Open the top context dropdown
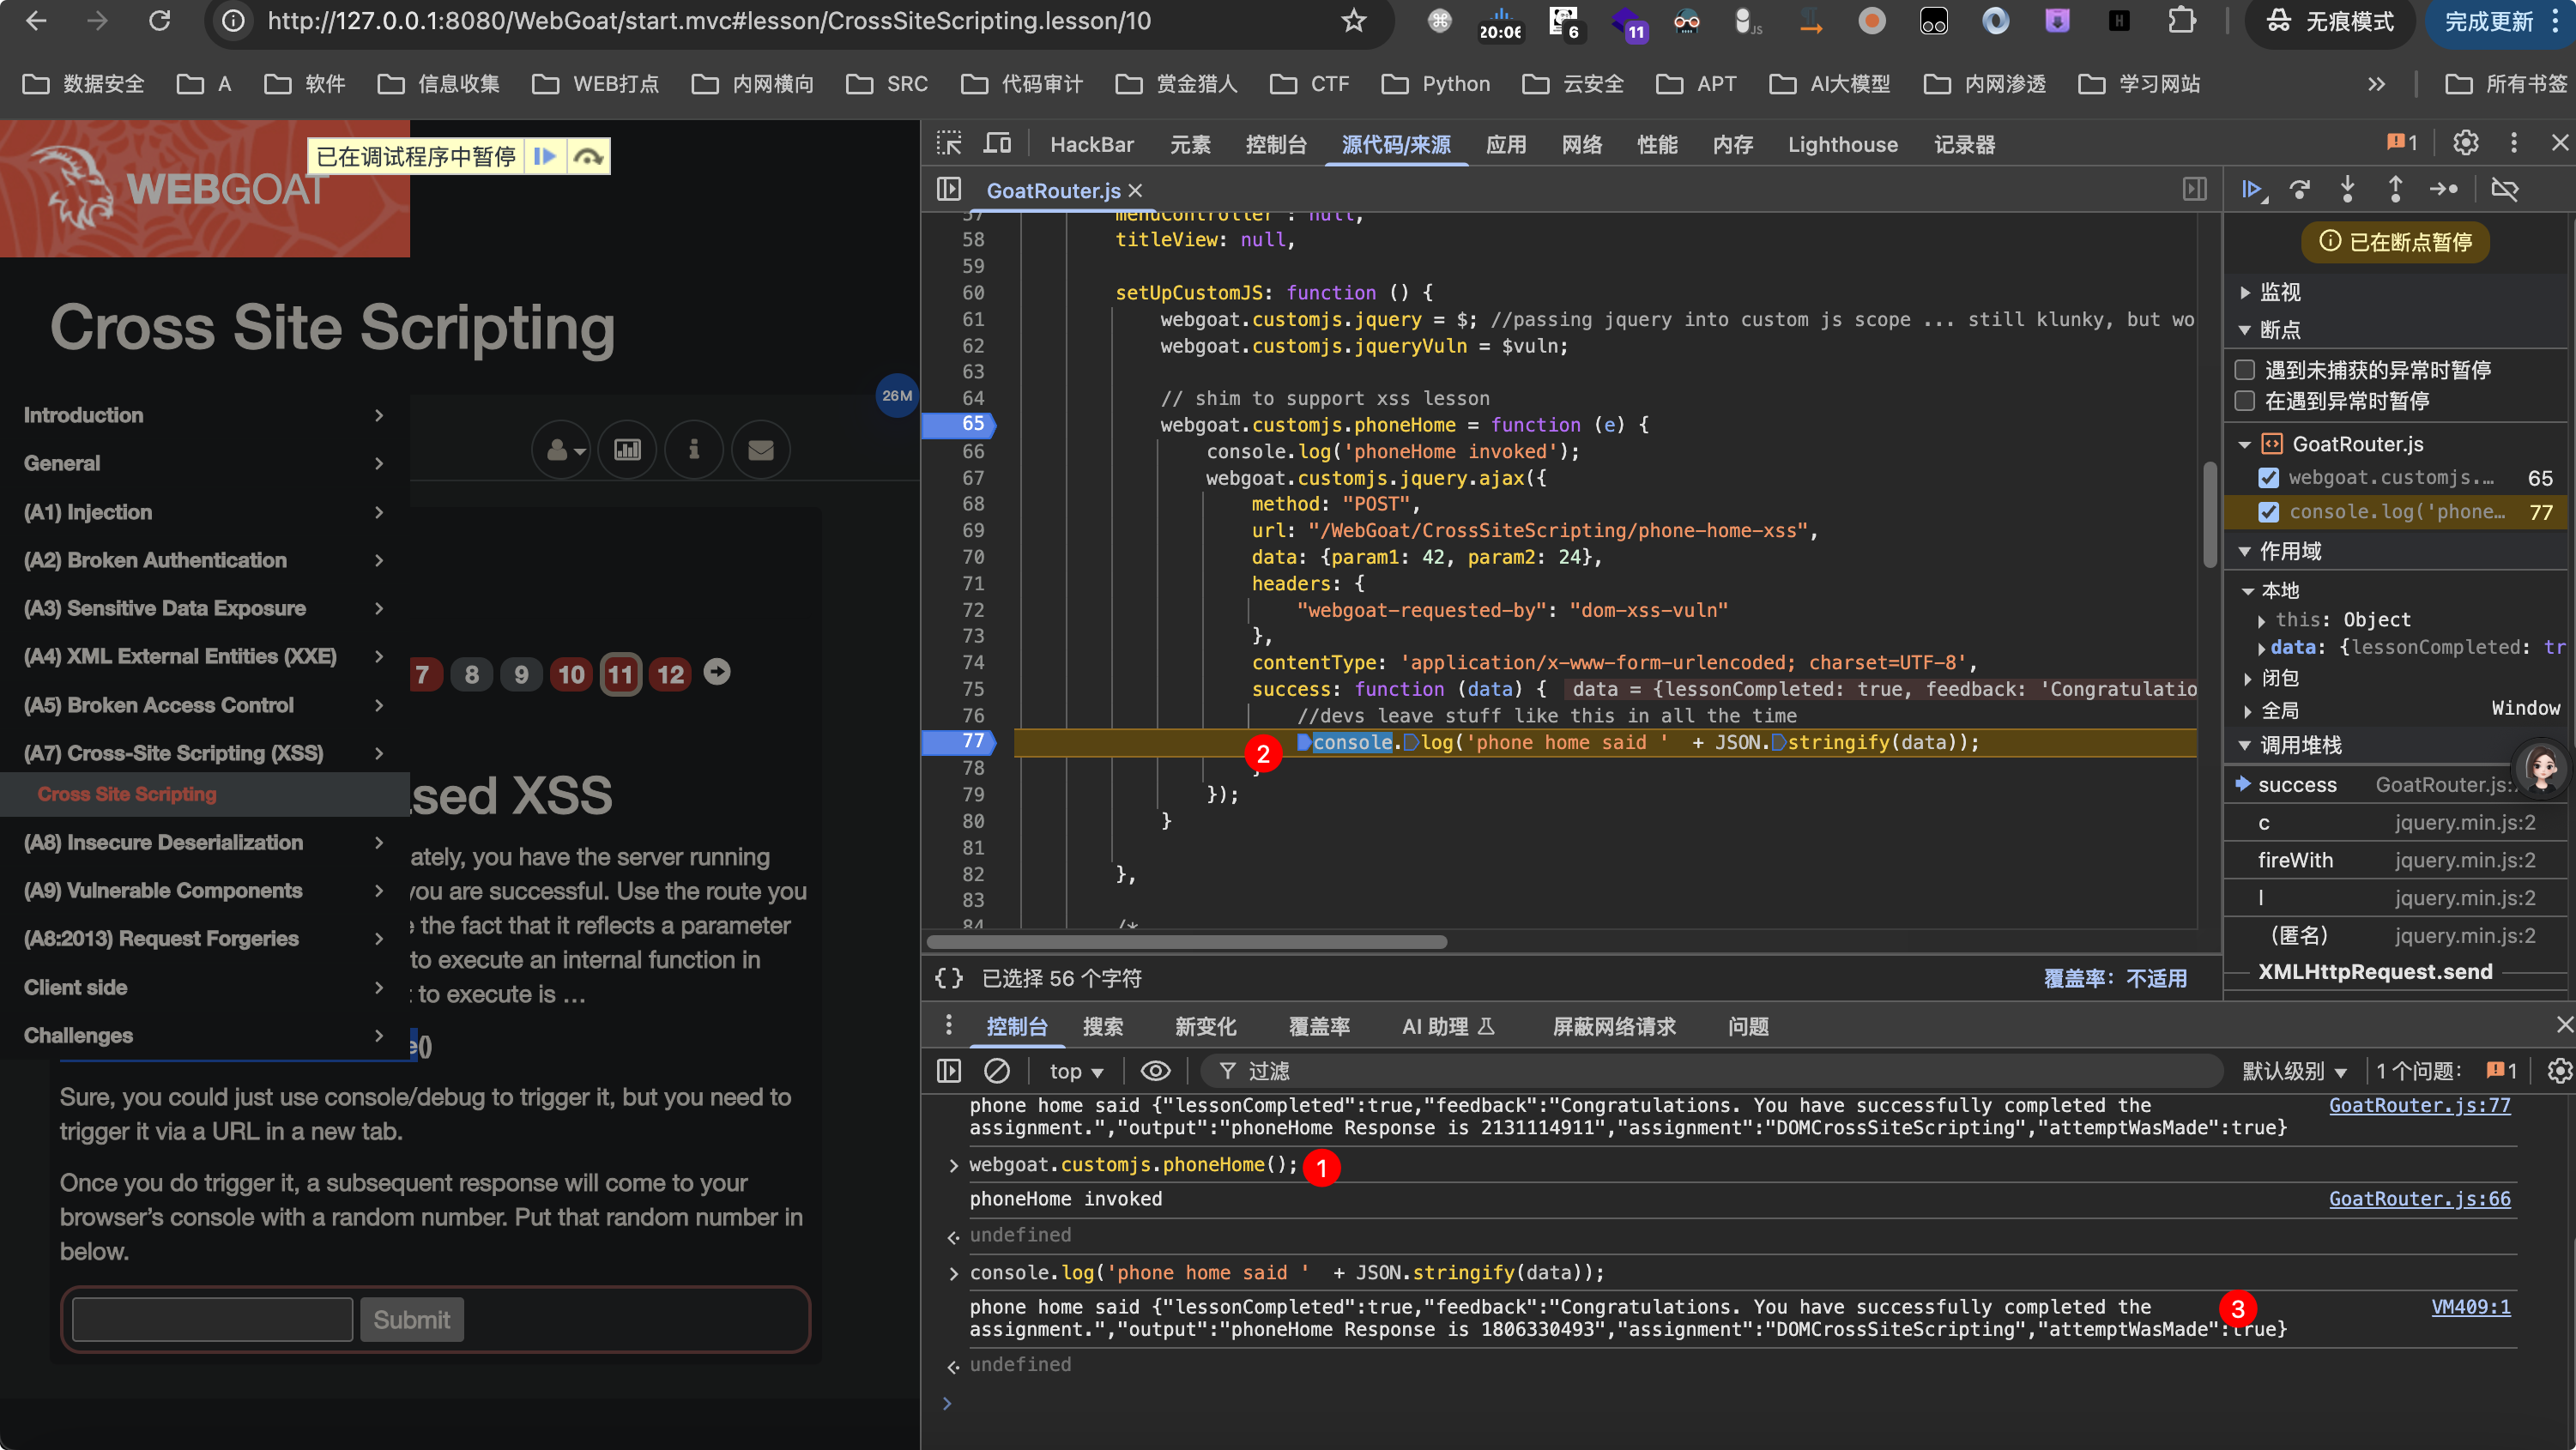The height and width of the screenshot is (1450, 2576). [1076, 1071]
